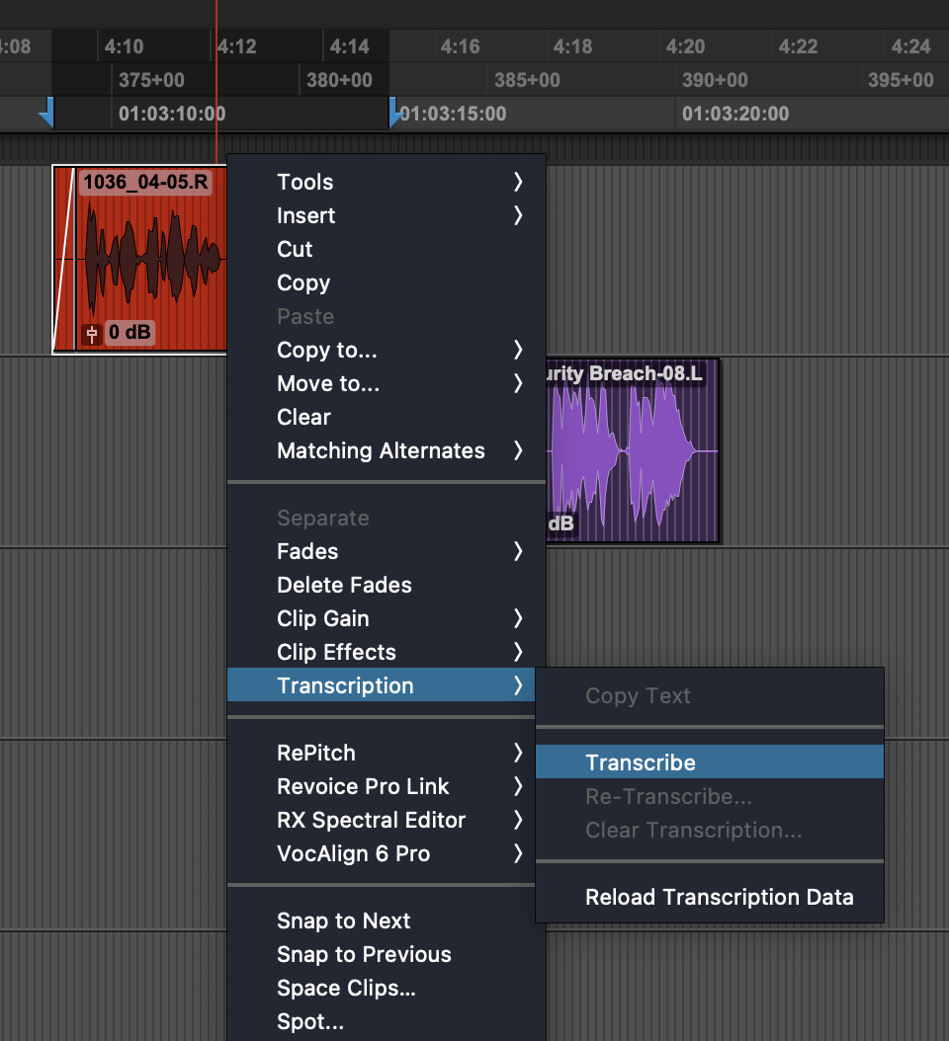
Task: Open the Clip Effects submenu
Action: tap(387, 652)
